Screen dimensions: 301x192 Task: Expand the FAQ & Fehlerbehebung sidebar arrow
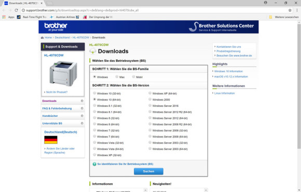(x=82, y=108)
